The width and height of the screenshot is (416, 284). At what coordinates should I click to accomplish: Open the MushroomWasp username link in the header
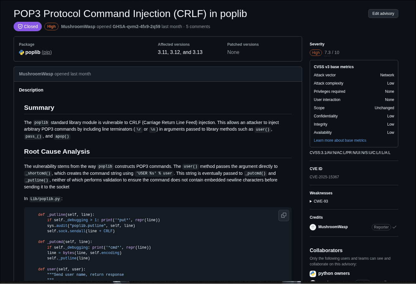tap(78, 27)
